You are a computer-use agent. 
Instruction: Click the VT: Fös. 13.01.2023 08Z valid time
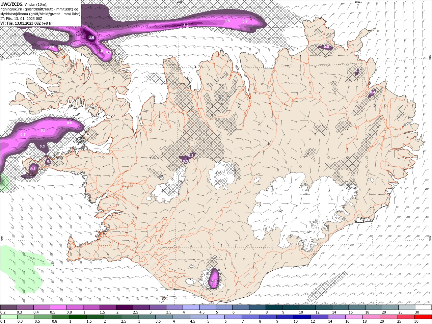(x=21, y=23)
